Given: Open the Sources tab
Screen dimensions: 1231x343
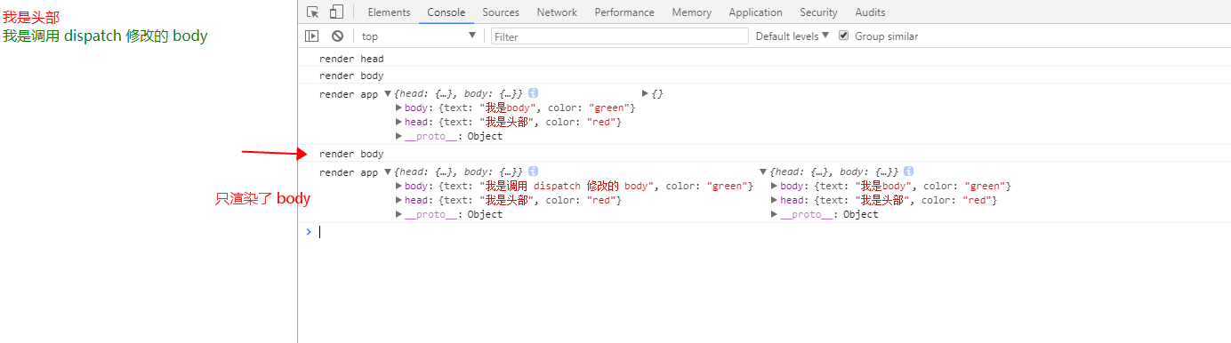Looking at the screenshot, I should (x=501, y=12).
